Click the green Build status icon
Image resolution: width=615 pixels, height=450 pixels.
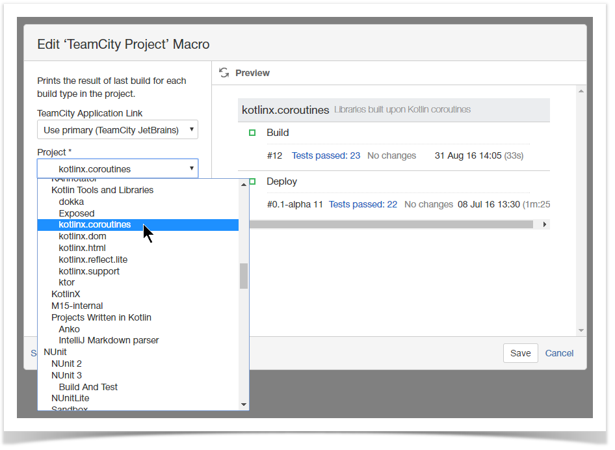point(252,133)
